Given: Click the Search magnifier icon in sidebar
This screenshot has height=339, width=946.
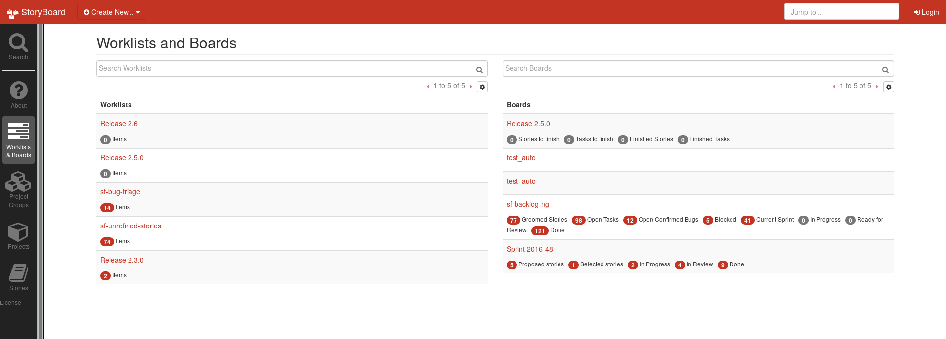Looking at the screenshot, I should pyautogui.click(x=18, y=43).
